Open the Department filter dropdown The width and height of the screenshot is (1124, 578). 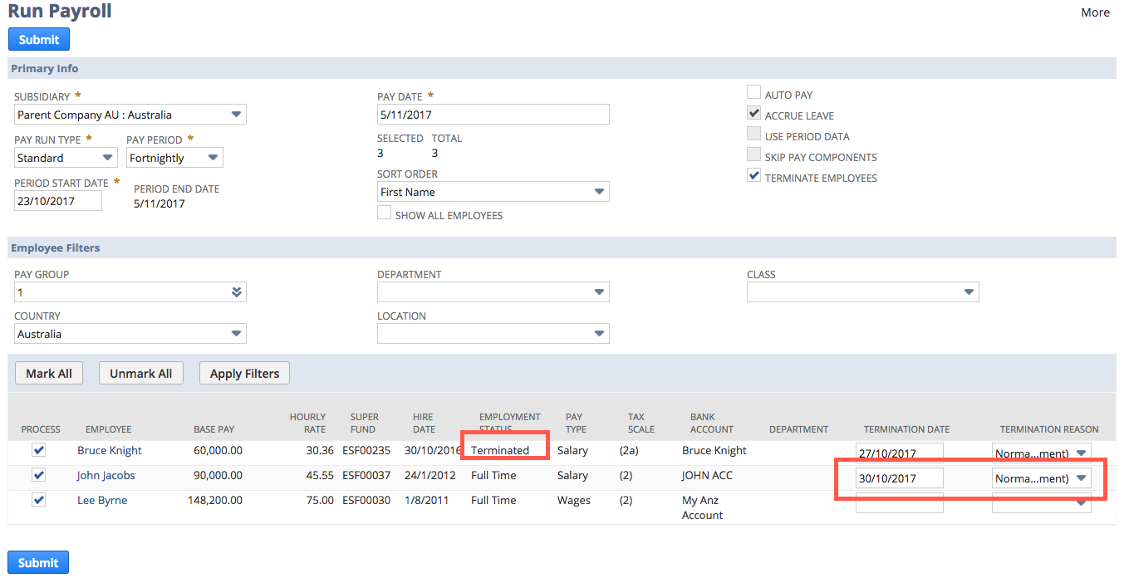(x=600, y=291)
